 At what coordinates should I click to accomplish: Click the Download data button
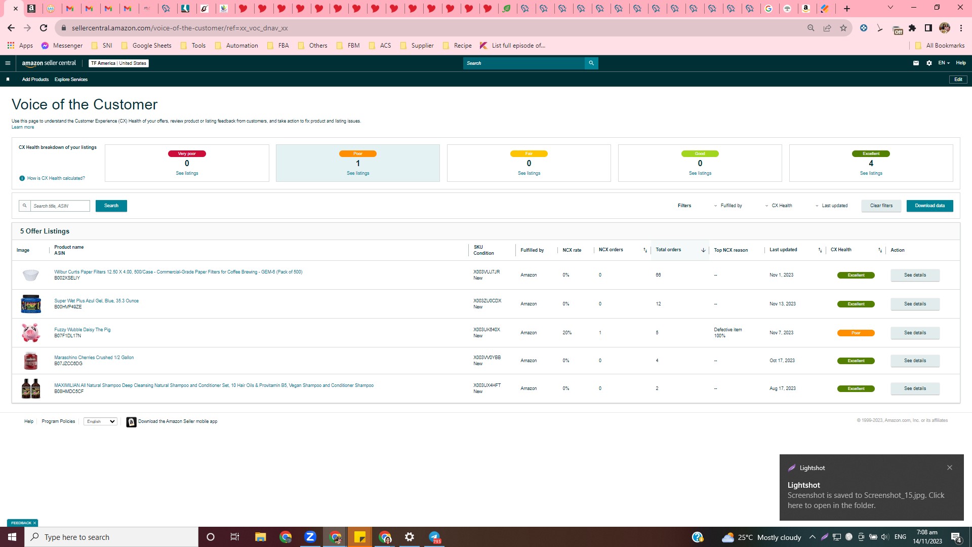(x=930, y=206)
